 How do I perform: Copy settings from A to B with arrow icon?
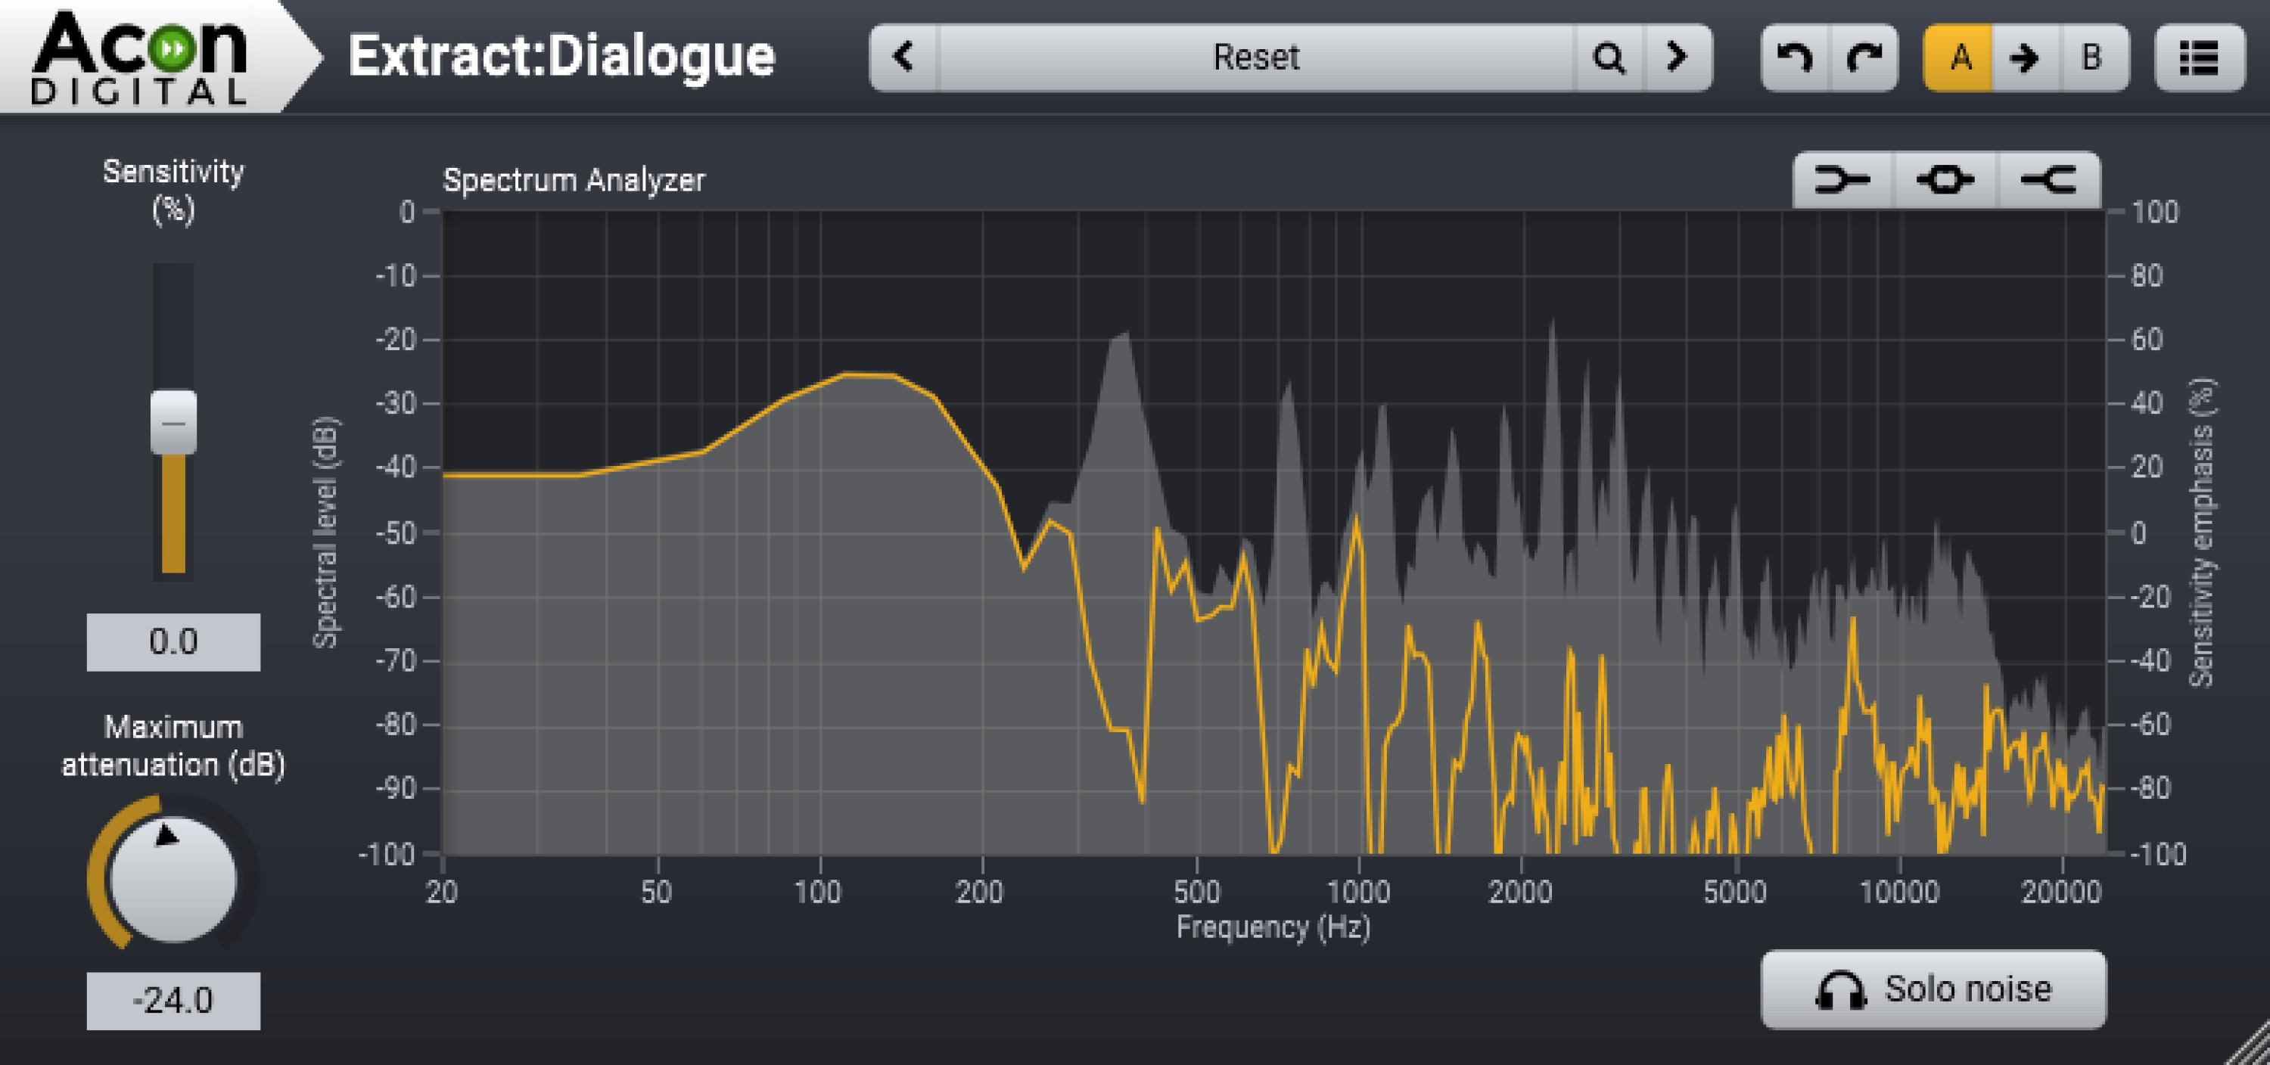coord(2026,58)
